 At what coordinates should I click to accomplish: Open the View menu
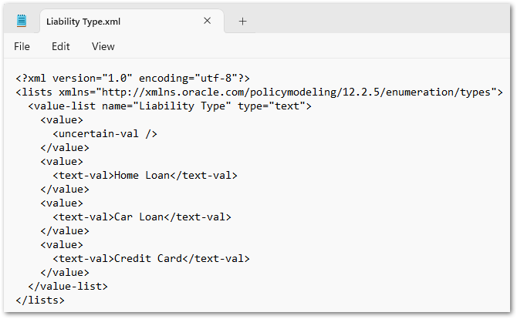[x=103, y=46]
